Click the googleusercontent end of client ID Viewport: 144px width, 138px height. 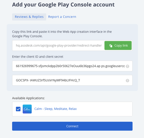pyautogui.click(x=113, y=66)
